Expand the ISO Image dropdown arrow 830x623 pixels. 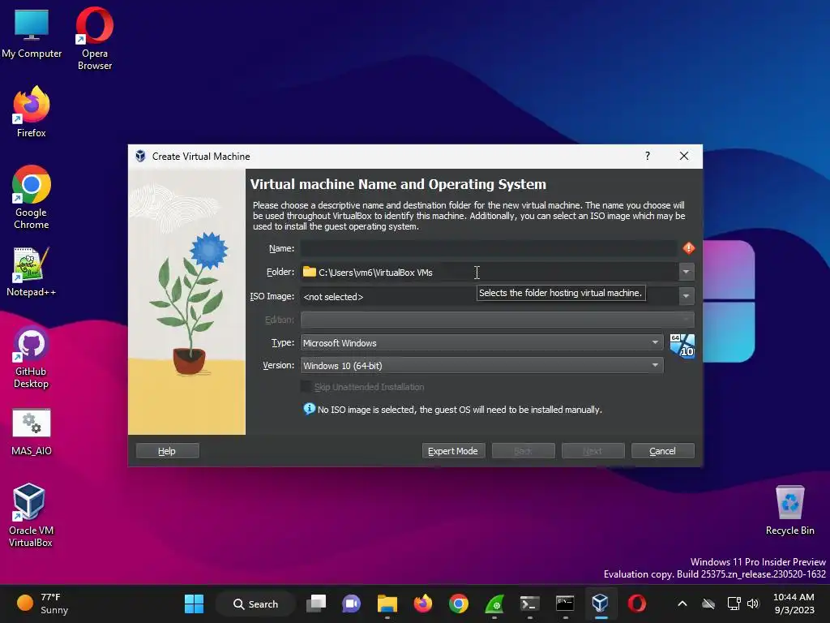click(686, 296)
